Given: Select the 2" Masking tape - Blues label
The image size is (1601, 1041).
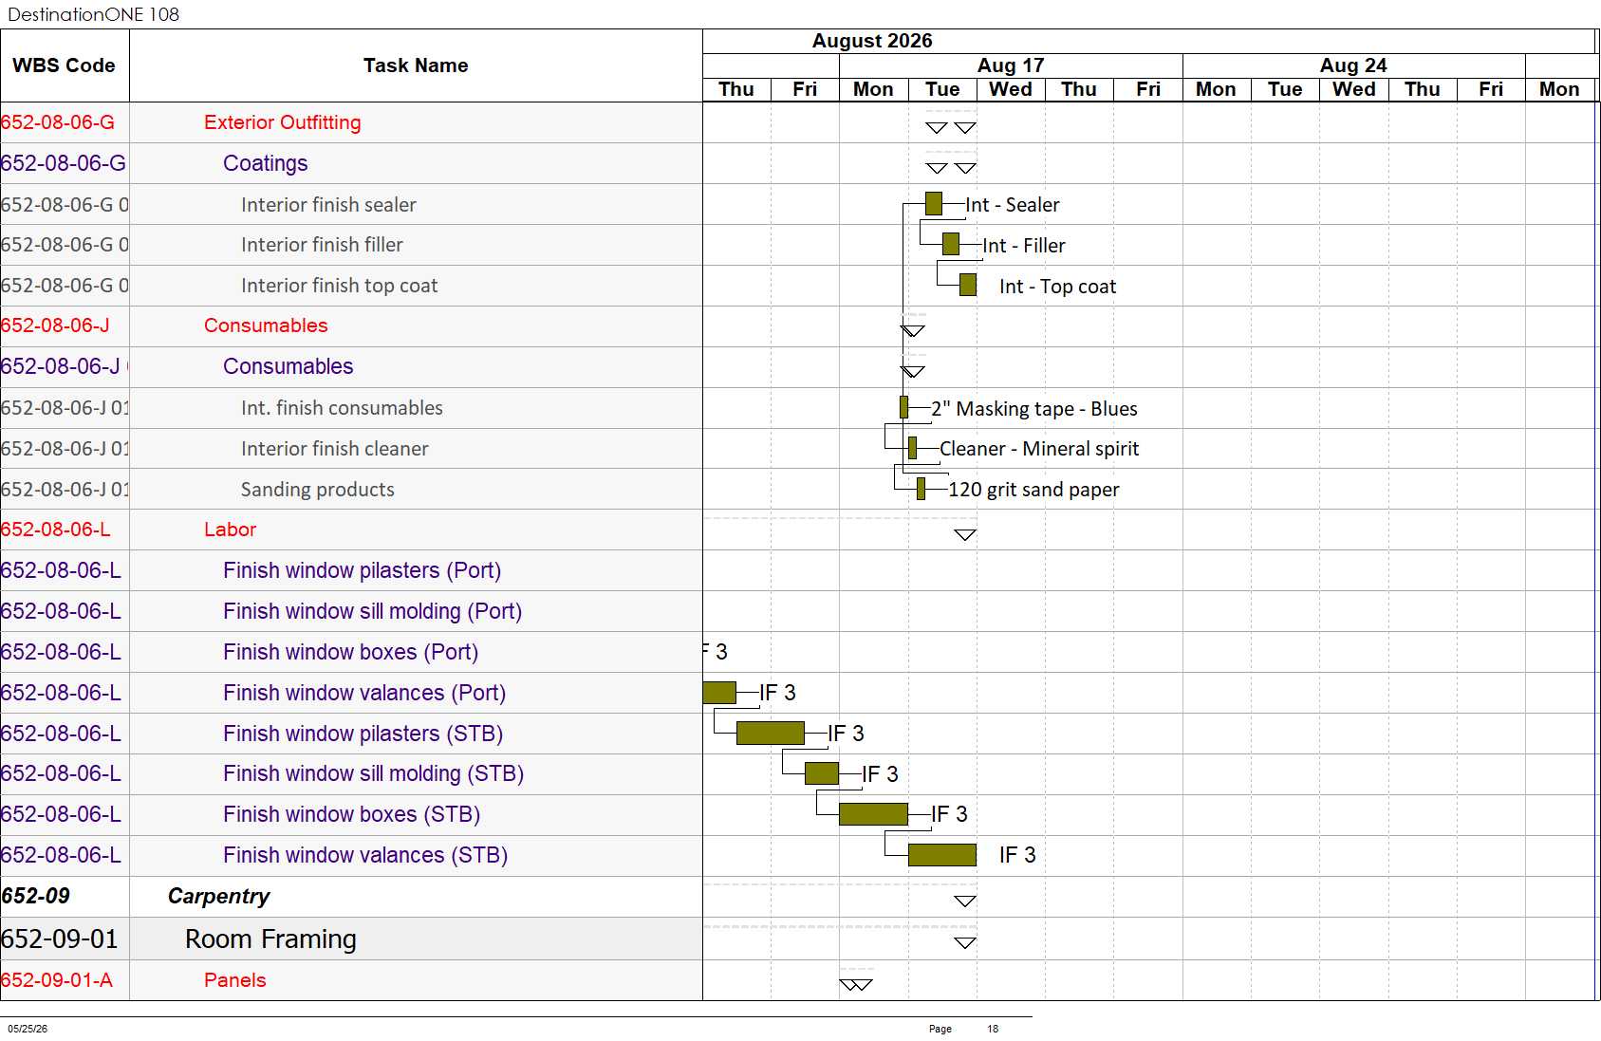Looking at the screenshot, I should click(1034, 409).
